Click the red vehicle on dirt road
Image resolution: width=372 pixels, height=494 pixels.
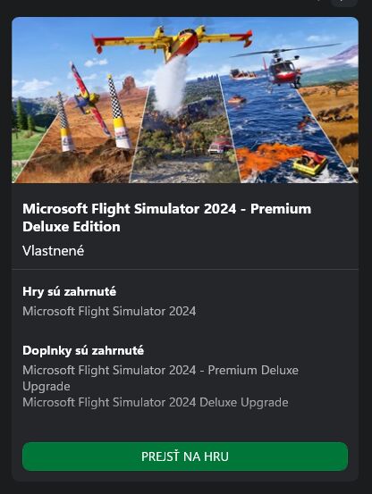click(x=220, y=145)
